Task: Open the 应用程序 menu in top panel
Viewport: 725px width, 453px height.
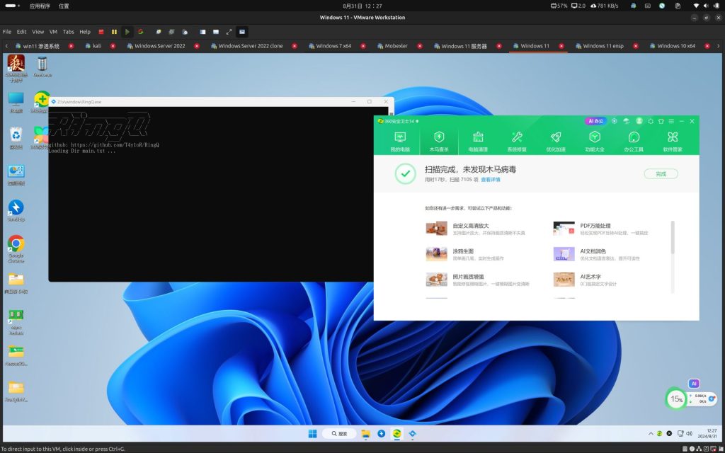Action: (x=40, y=6)
